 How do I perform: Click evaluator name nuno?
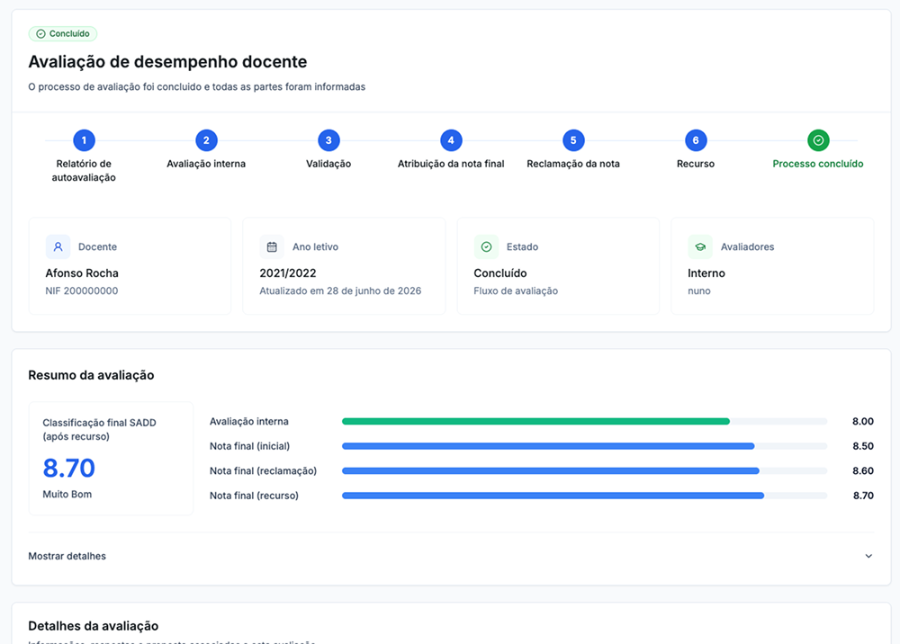[699, 291]
